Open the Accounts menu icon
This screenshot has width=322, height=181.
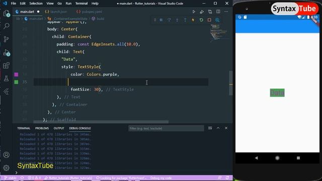[x=7, y=155]
